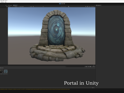Select the grey stone portal material thumbnail

(1, 71)
